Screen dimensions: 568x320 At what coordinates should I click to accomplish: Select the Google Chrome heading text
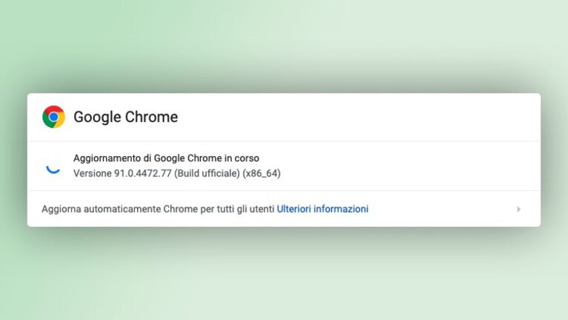(126, 117)
